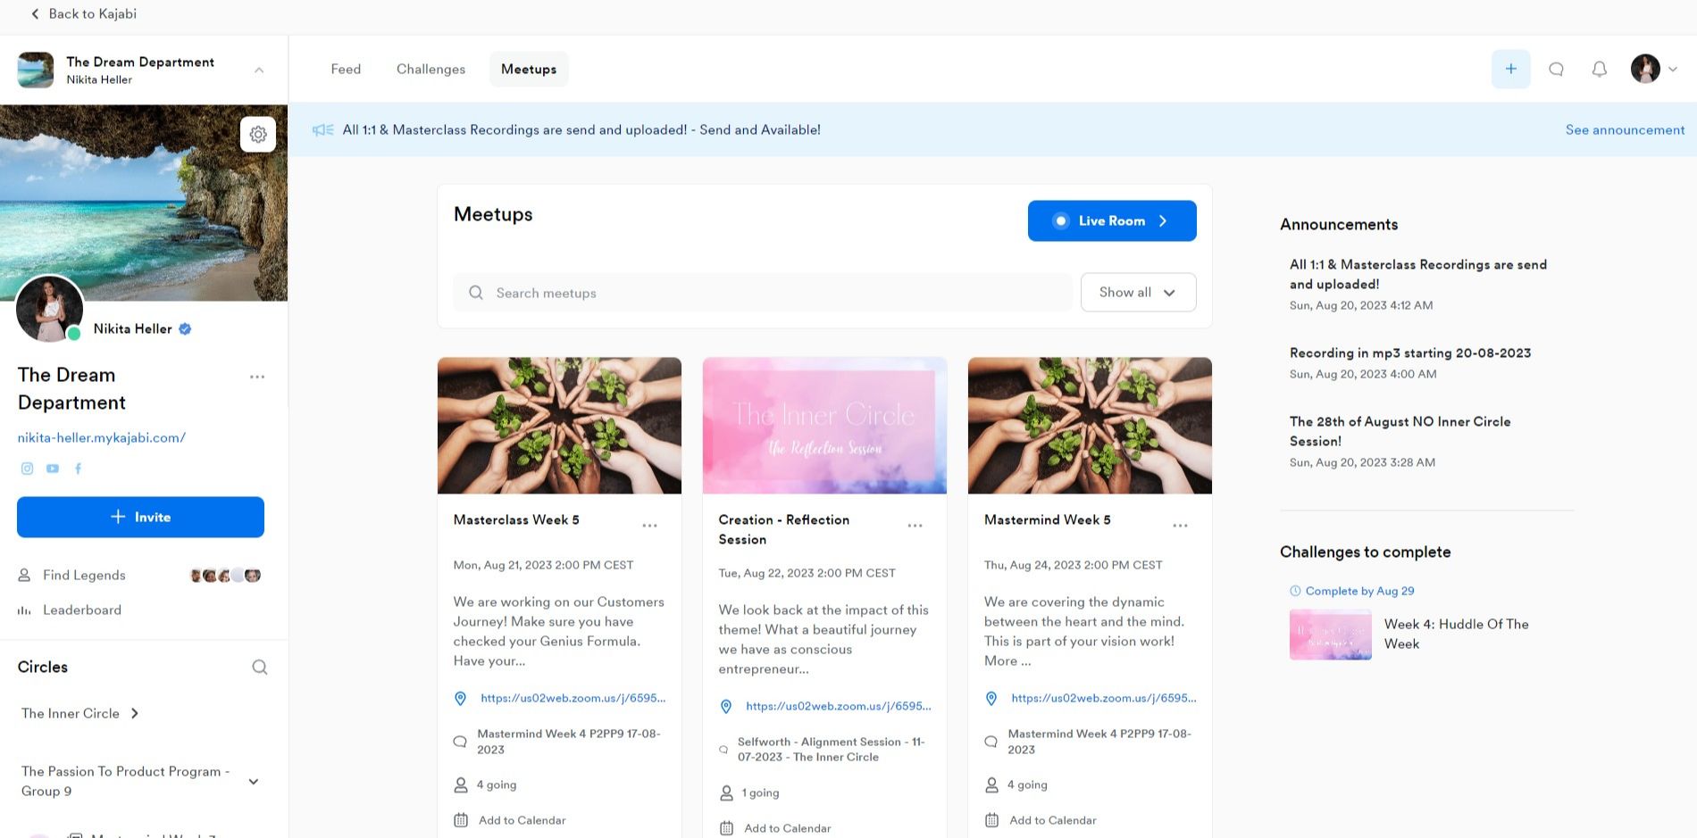Open Week 4: Huddle Of The Week challenge
The image size is (1697, 838).
[1457, 634]
